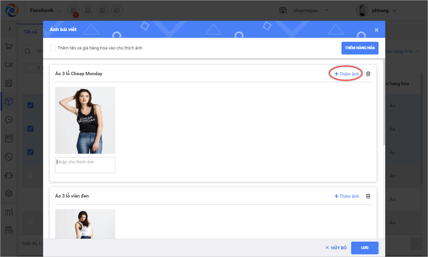Expand the collapsed left sidebar
This screenshot has height=257, width=428.
pos(9,29)
